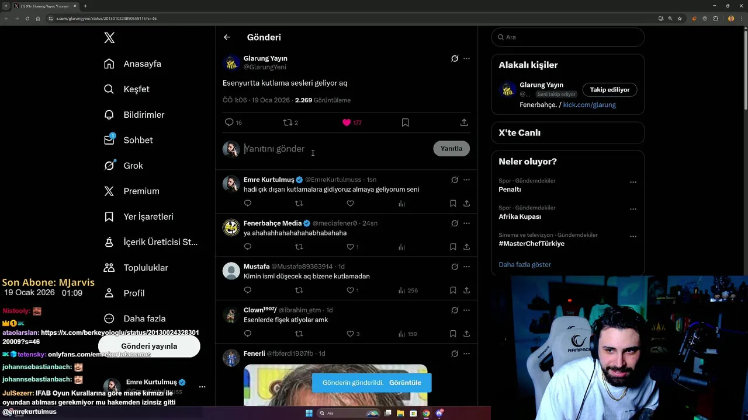
Task: Open more options for Penaltı trend
Action: pyautogui.click(x=633, y=182)
